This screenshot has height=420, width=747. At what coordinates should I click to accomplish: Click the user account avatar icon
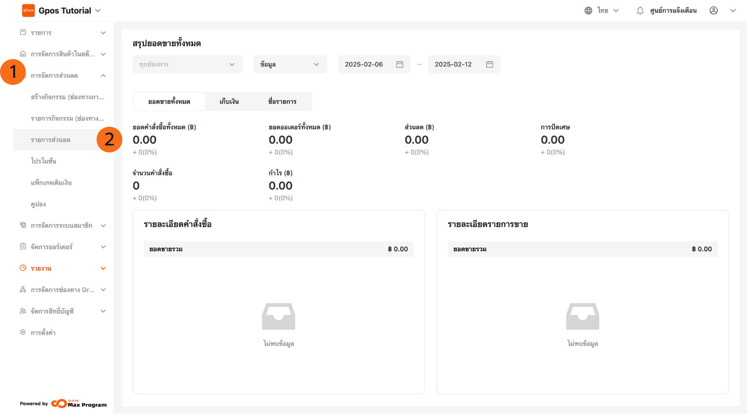(x=714, y=10)
